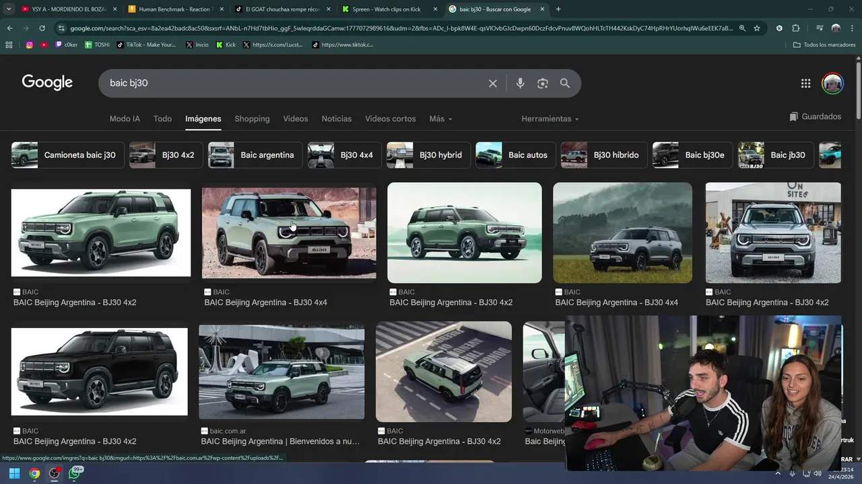Close the baic bj30 Google tab
Screen dimensions: 862x484
pos(542,9)
